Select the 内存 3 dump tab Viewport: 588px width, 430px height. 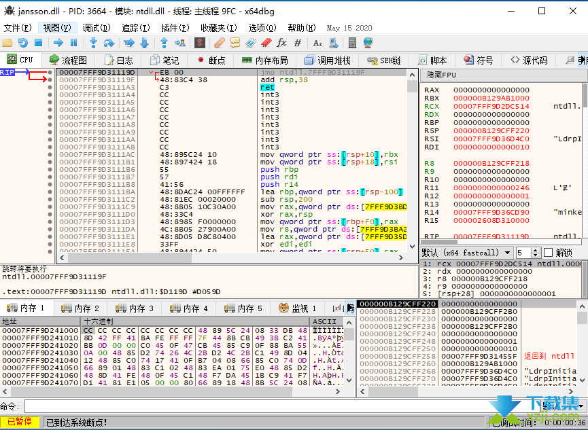(x=134, y=308)
